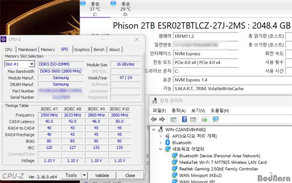This screenshot has height=183, width=292.
Task: Click the standard field showing NVM Express 1.4
Action: (x=233, y=80)
